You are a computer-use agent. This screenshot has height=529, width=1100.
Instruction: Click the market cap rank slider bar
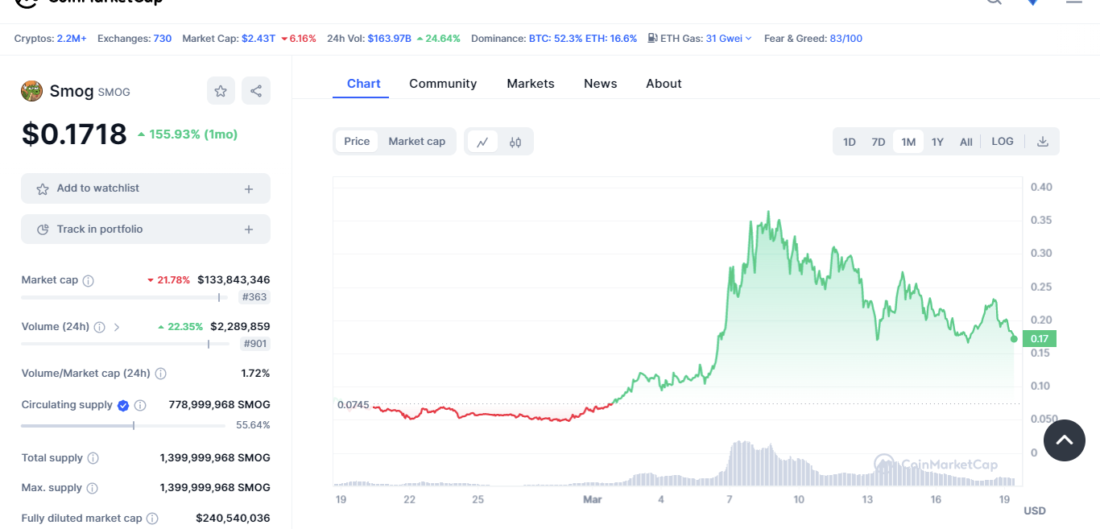point(124,297)
